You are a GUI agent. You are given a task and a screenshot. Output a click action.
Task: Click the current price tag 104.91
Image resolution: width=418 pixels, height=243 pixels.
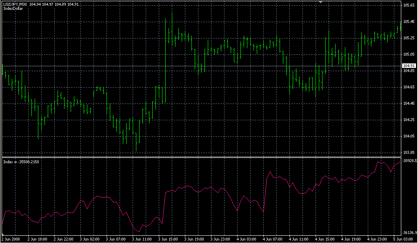tap(409, 66)
